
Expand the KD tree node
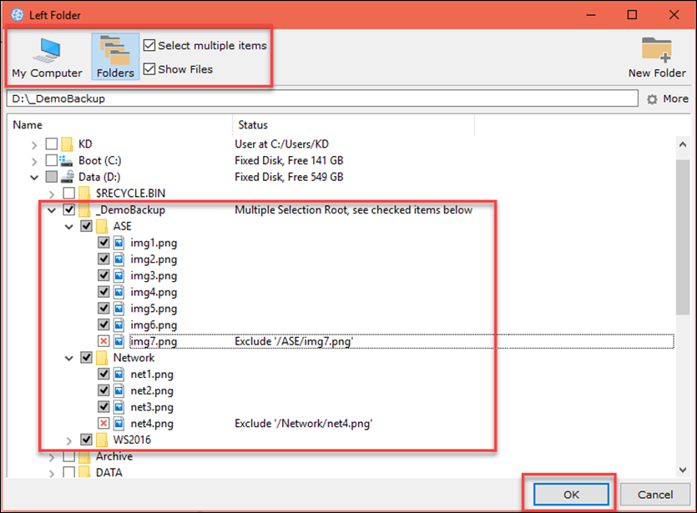[x=34, y=145]
